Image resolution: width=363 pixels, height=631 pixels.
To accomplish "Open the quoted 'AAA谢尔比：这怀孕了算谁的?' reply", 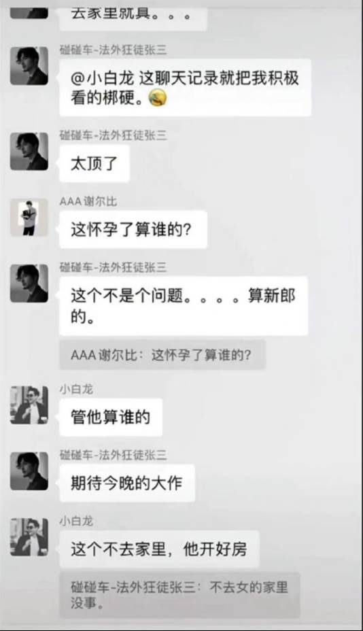I will (x=162, y=355).
